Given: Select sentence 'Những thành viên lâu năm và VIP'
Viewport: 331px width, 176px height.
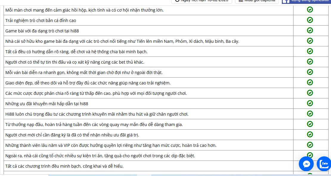Looking at the screenshot, I should (111, 145).
